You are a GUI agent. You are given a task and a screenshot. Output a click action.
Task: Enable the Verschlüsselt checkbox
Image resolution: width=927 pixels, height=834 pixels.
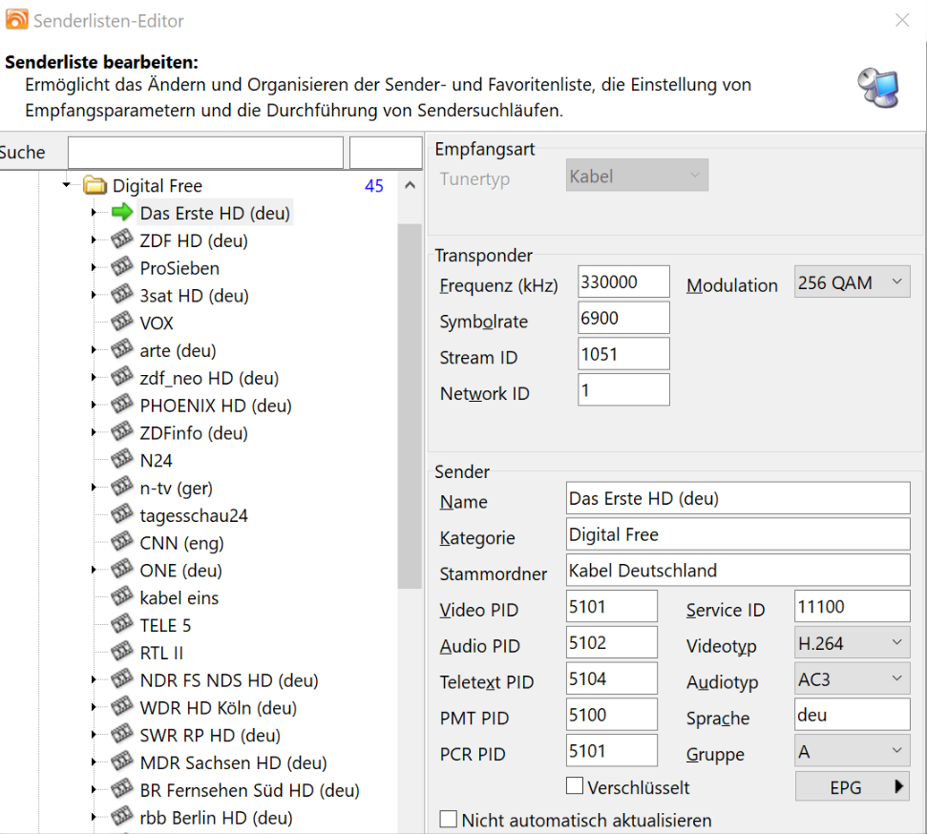[x=574, y=786]
